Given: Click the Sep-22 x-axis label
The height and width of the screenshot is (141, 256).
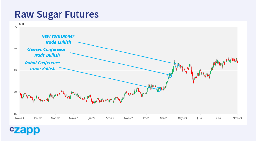Looking at the screenshot, I should (x=110, y=118).
